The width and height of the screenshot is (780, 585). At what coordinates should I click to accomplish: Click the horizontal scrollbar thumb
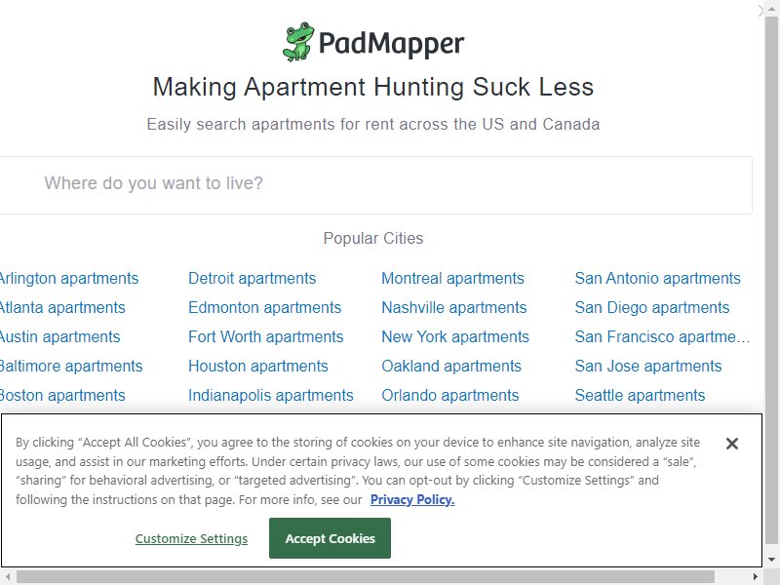(x=366, y=577)
